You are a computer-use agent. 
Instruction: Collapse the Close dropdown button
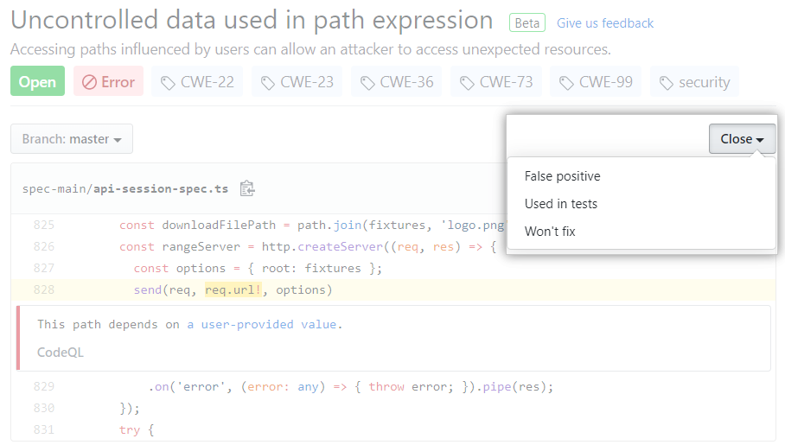pos(742,139)
